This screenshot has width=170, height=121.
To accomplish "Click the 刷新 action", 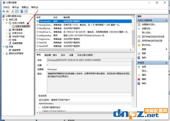I will [x=144, y=53].
